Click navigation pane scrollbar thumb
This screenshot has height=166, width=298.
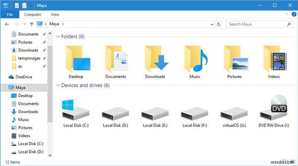pos(50,84)
